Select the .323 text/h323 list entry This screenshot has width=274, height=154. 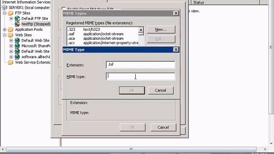pos(103,30)
